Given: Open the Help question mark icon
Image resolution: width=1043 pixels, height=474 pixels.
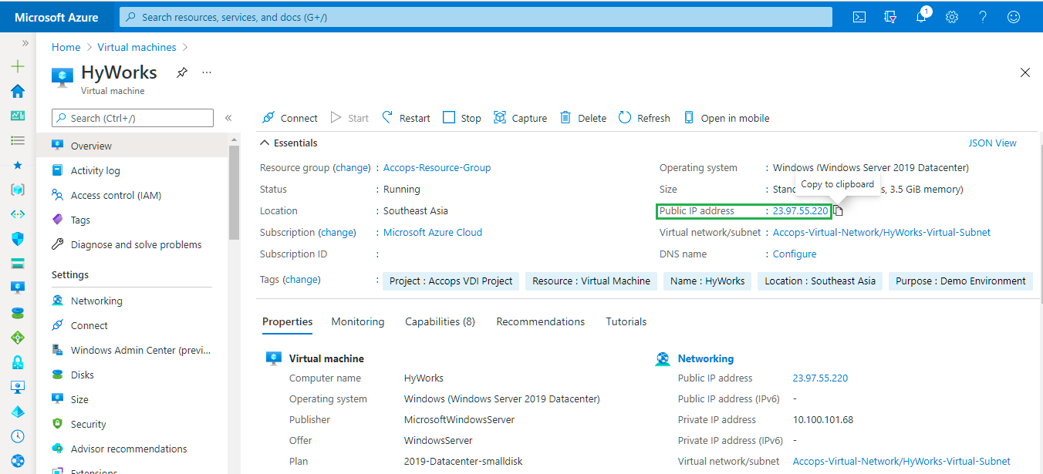Looking at the screenshot, I should click(983, 17).
